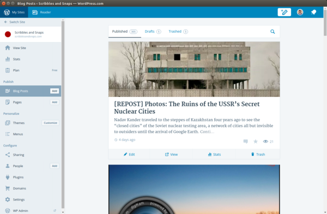Click the Blog Posts list icon
This screenshot has height=214, width=327.
pos(8,91)
